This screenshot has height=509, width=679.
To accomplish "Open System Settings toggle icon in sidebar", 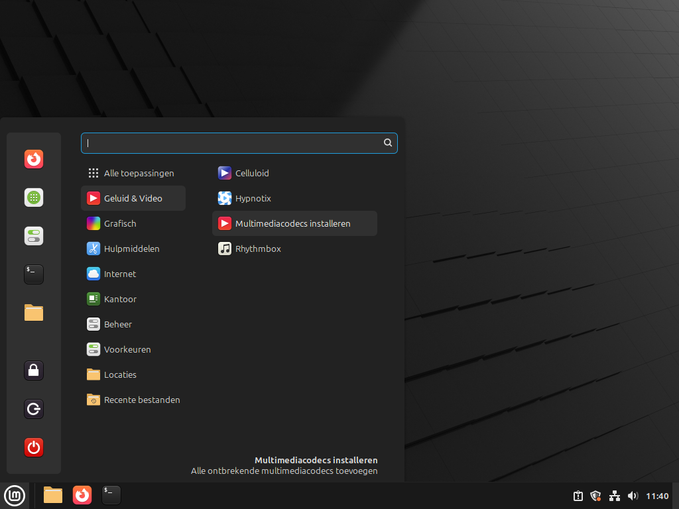I will tap(34, 236).
